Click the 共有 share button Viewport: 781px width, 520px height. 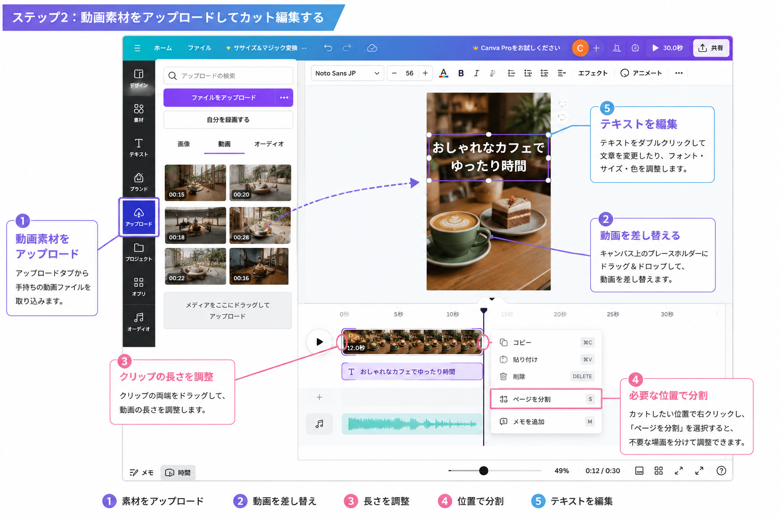[711, 48]
